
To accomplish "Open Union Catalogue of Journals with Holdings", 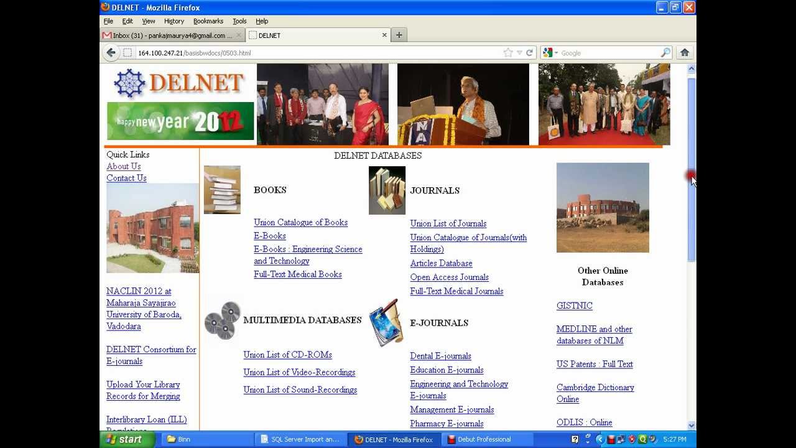I will (x=468, y=243).
